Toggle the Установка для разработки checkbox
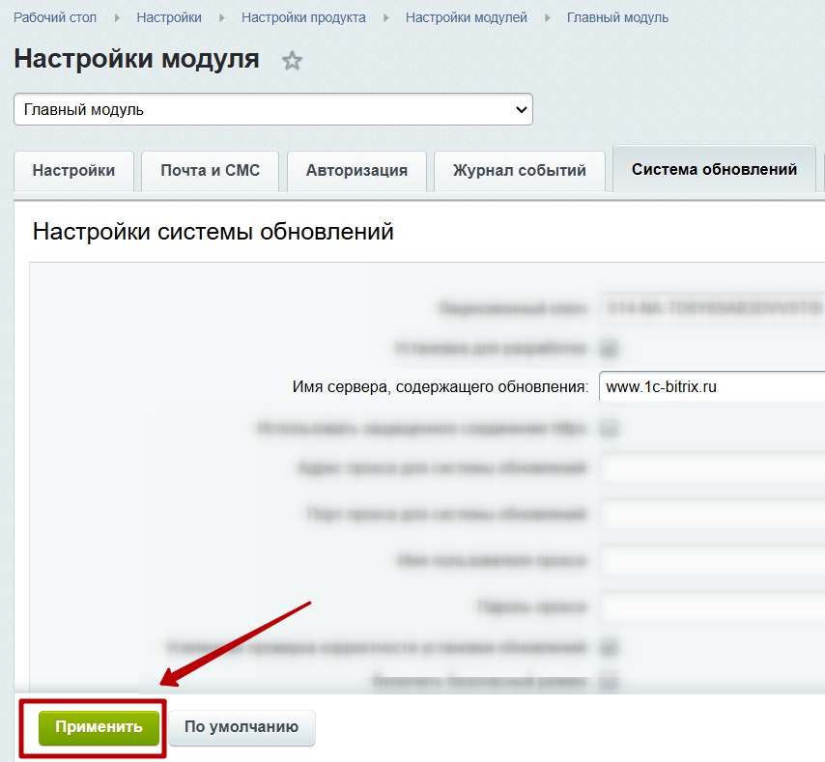Image resolution: width=825 pixels, height=762 pixels. [x=610, y=348]
